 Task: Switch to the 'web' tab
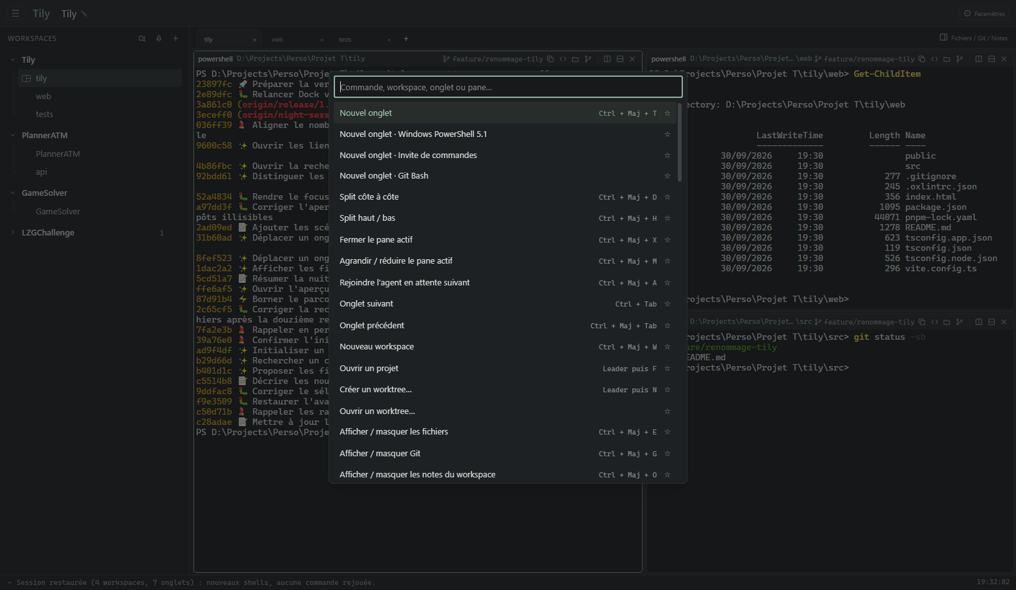277,40
